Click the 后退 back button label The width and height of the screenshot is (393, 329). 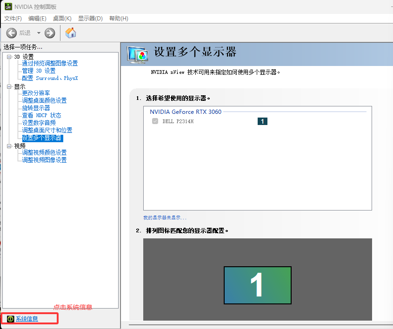[x=25, y=33]
